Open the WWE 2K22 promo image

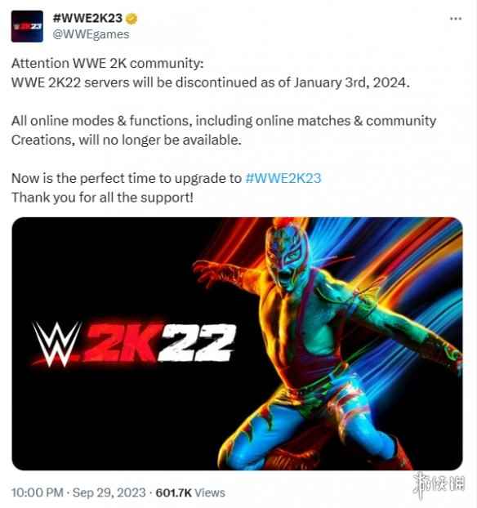pos(237,343)
